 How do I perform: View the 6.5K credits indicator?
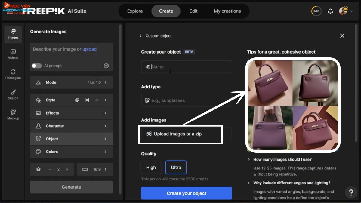(x=316, y=11)
